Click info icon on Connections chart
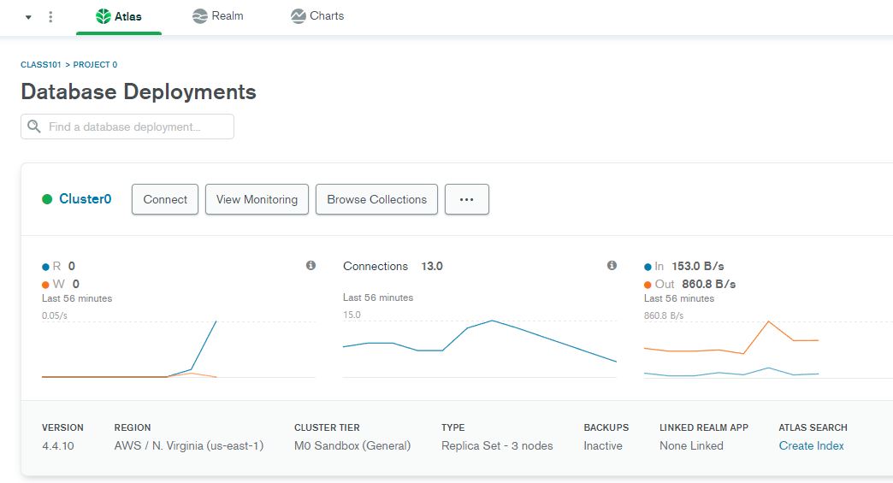893x483 pixels. 612,265
